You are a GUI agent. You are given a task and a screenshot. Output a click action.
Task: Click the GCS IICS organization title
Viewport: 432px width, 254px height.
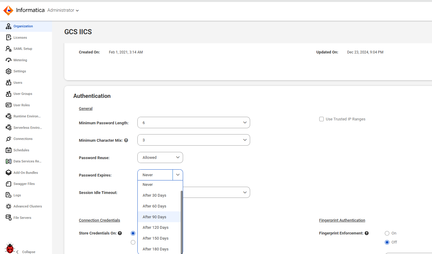coord(78,32)
